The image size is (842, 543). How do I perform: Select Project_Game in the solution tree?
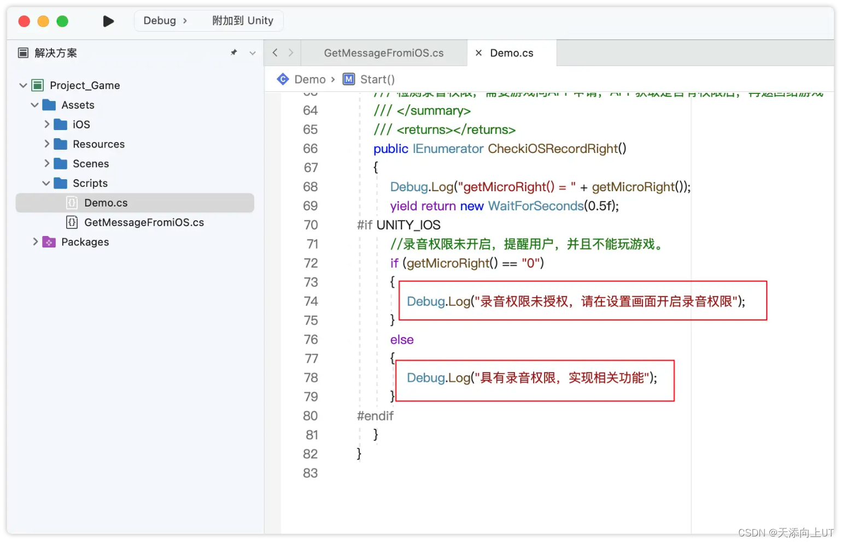click(x=85, y=85)
